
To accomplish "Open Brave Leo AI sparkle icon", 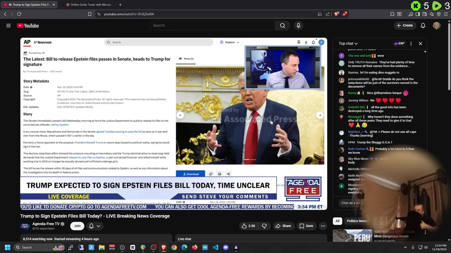I will coord(432,14).
